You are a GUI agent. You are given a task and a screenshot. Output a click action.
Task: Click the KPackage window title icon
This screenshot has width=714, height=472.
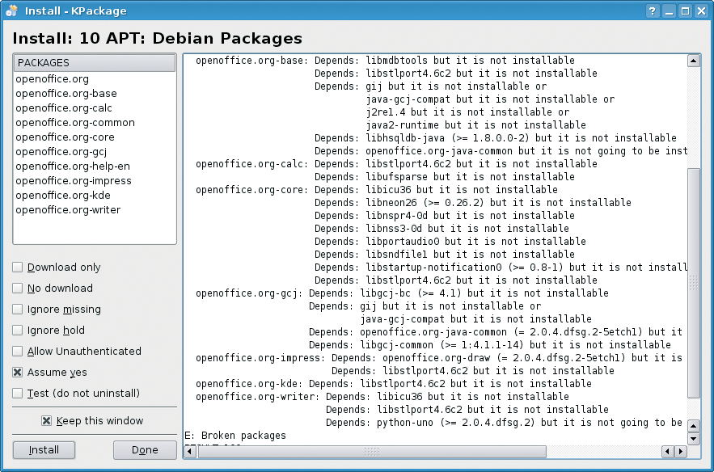[12, 11]
